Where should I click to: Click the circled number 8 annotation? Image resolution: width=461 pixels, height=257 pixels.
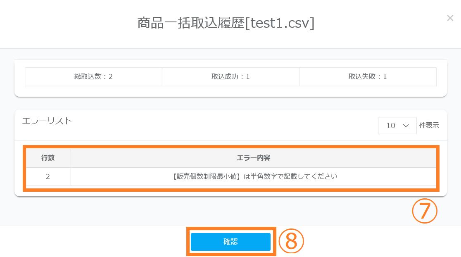[291, 242]
